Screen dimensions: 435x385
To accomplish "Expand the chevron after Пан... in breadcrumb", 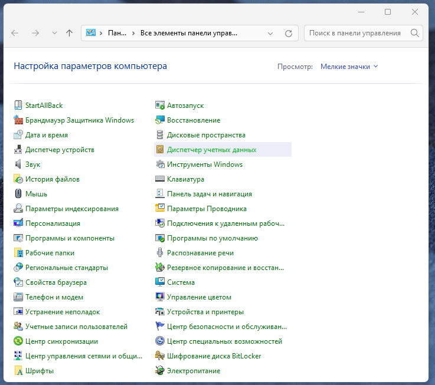I will [x=133, y=33].
